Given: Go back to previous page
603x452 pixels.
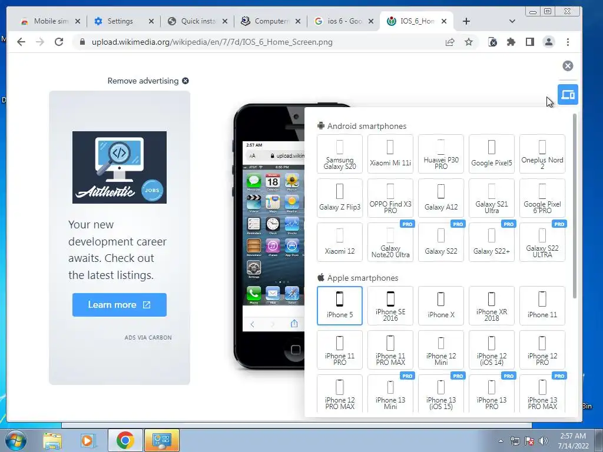Looking at the screenshot, I should click(x=21, y=42).
